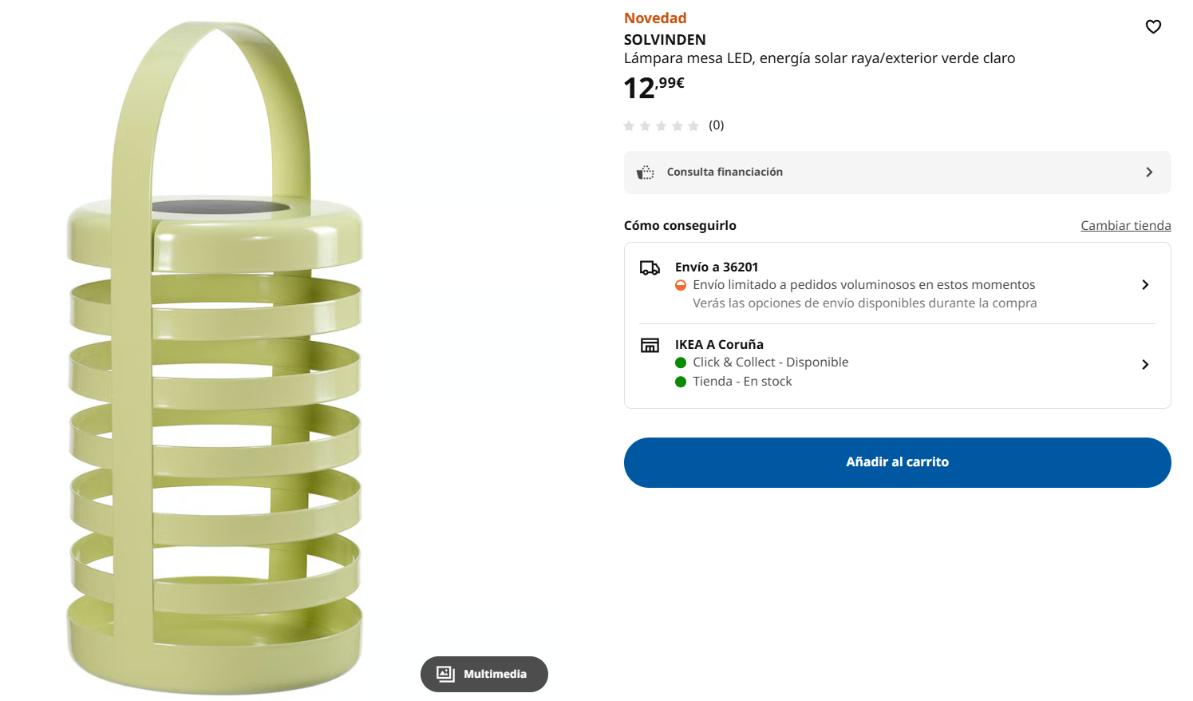Expand the IKEA A Coruña chevron arrow
This screenshot has height=701, width=1193.
click(1145, 365)
